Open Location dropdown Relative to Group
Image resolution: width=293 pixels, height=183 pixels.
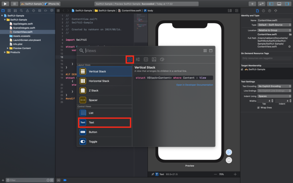(x=274, y=30)
